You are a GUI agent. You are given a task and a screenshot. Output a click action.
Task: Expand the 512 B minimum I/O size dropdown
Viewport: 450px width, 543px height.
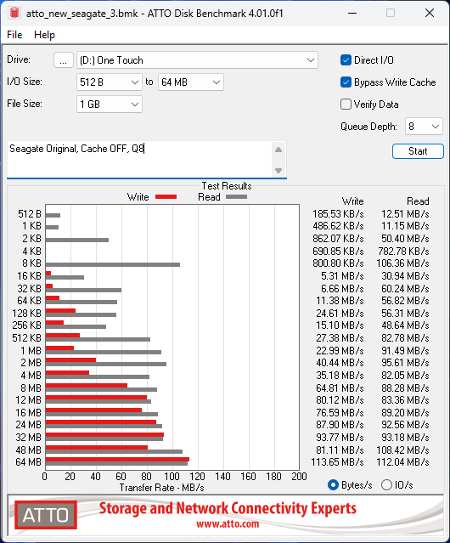point(110,82)
